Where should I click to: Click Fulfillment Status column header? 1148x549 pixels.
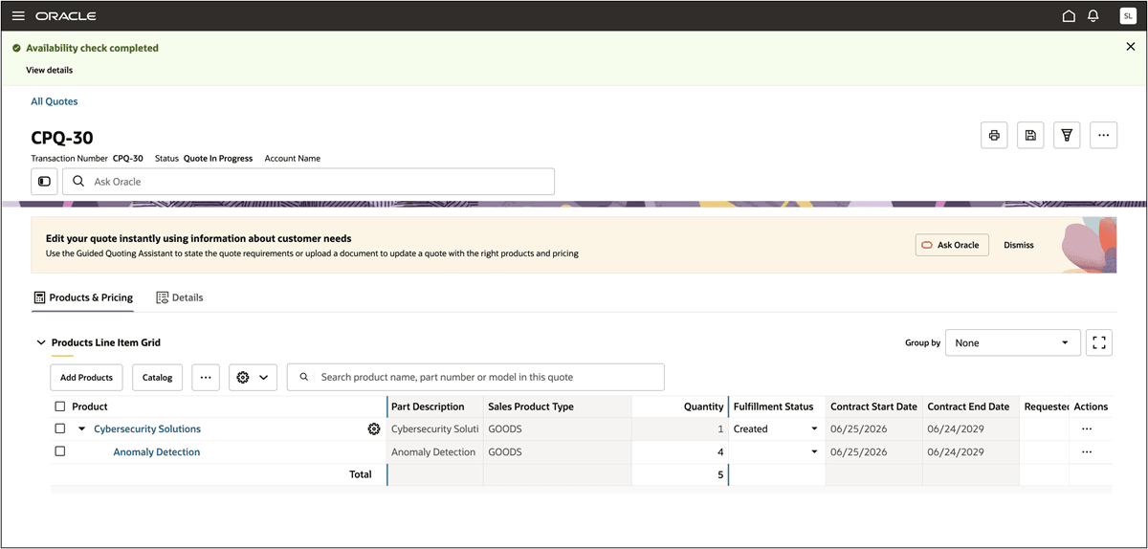773,406
